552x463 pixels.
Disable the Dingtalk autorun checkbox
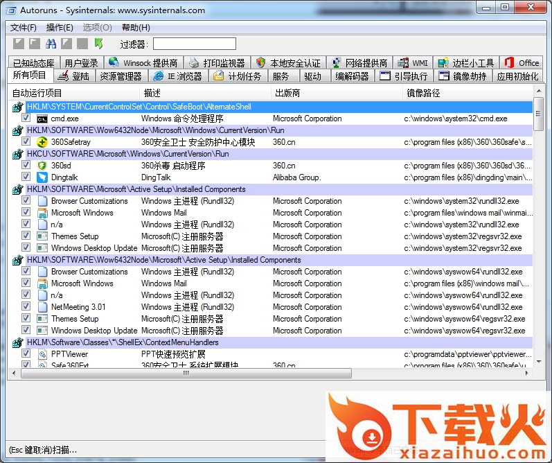(x=26, y=177)
